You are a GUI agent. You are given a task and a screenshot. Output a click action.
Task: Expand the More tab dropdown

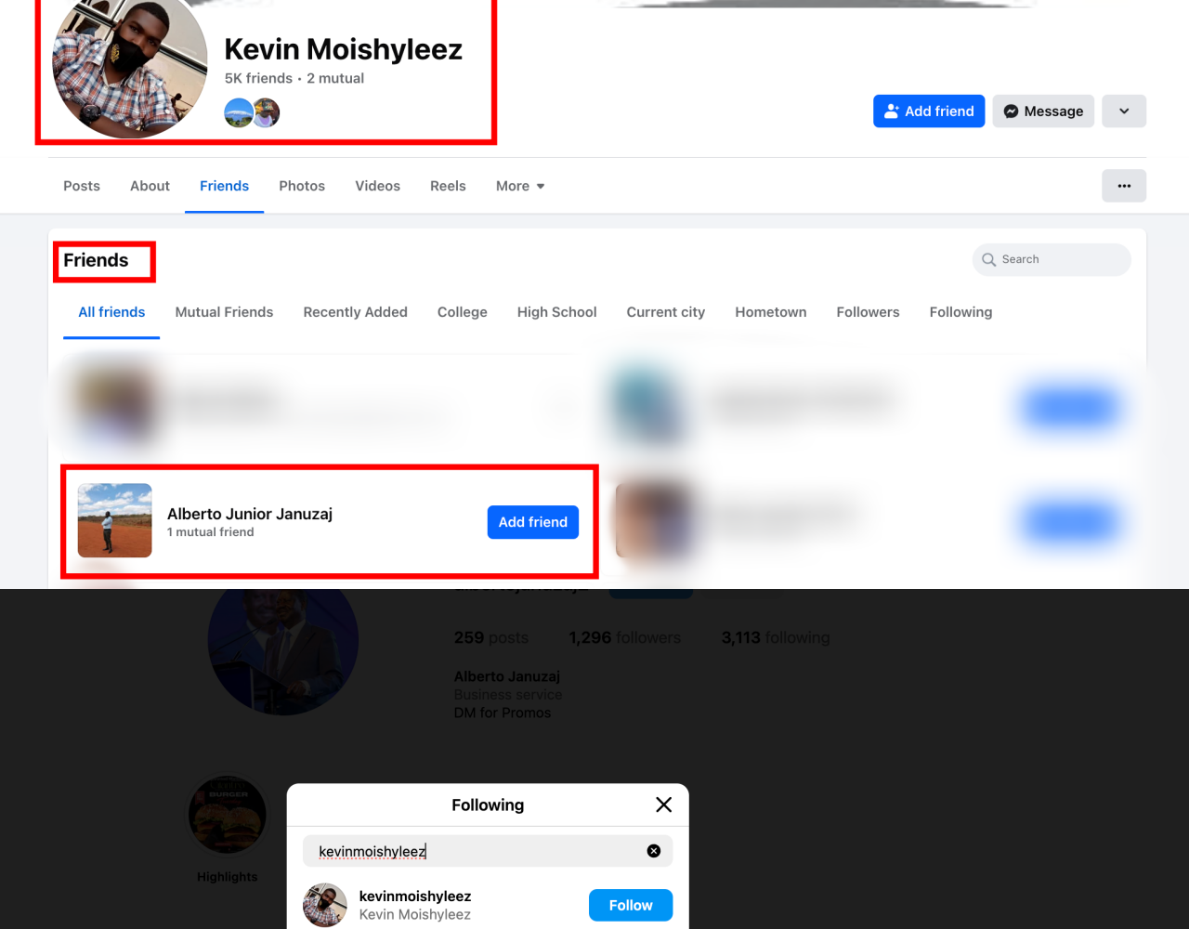point(520,186)
